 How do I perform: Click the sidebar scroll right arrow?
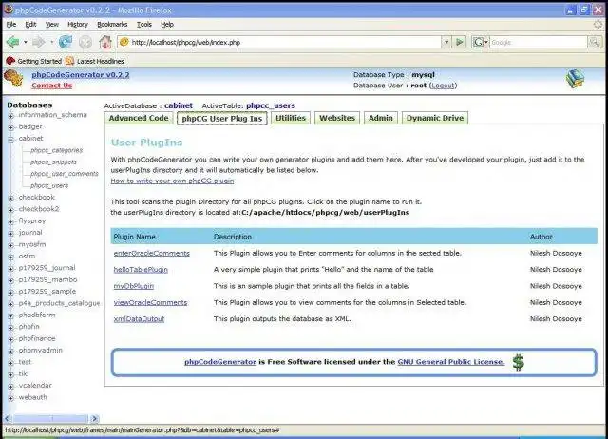[x=94, y=418]
